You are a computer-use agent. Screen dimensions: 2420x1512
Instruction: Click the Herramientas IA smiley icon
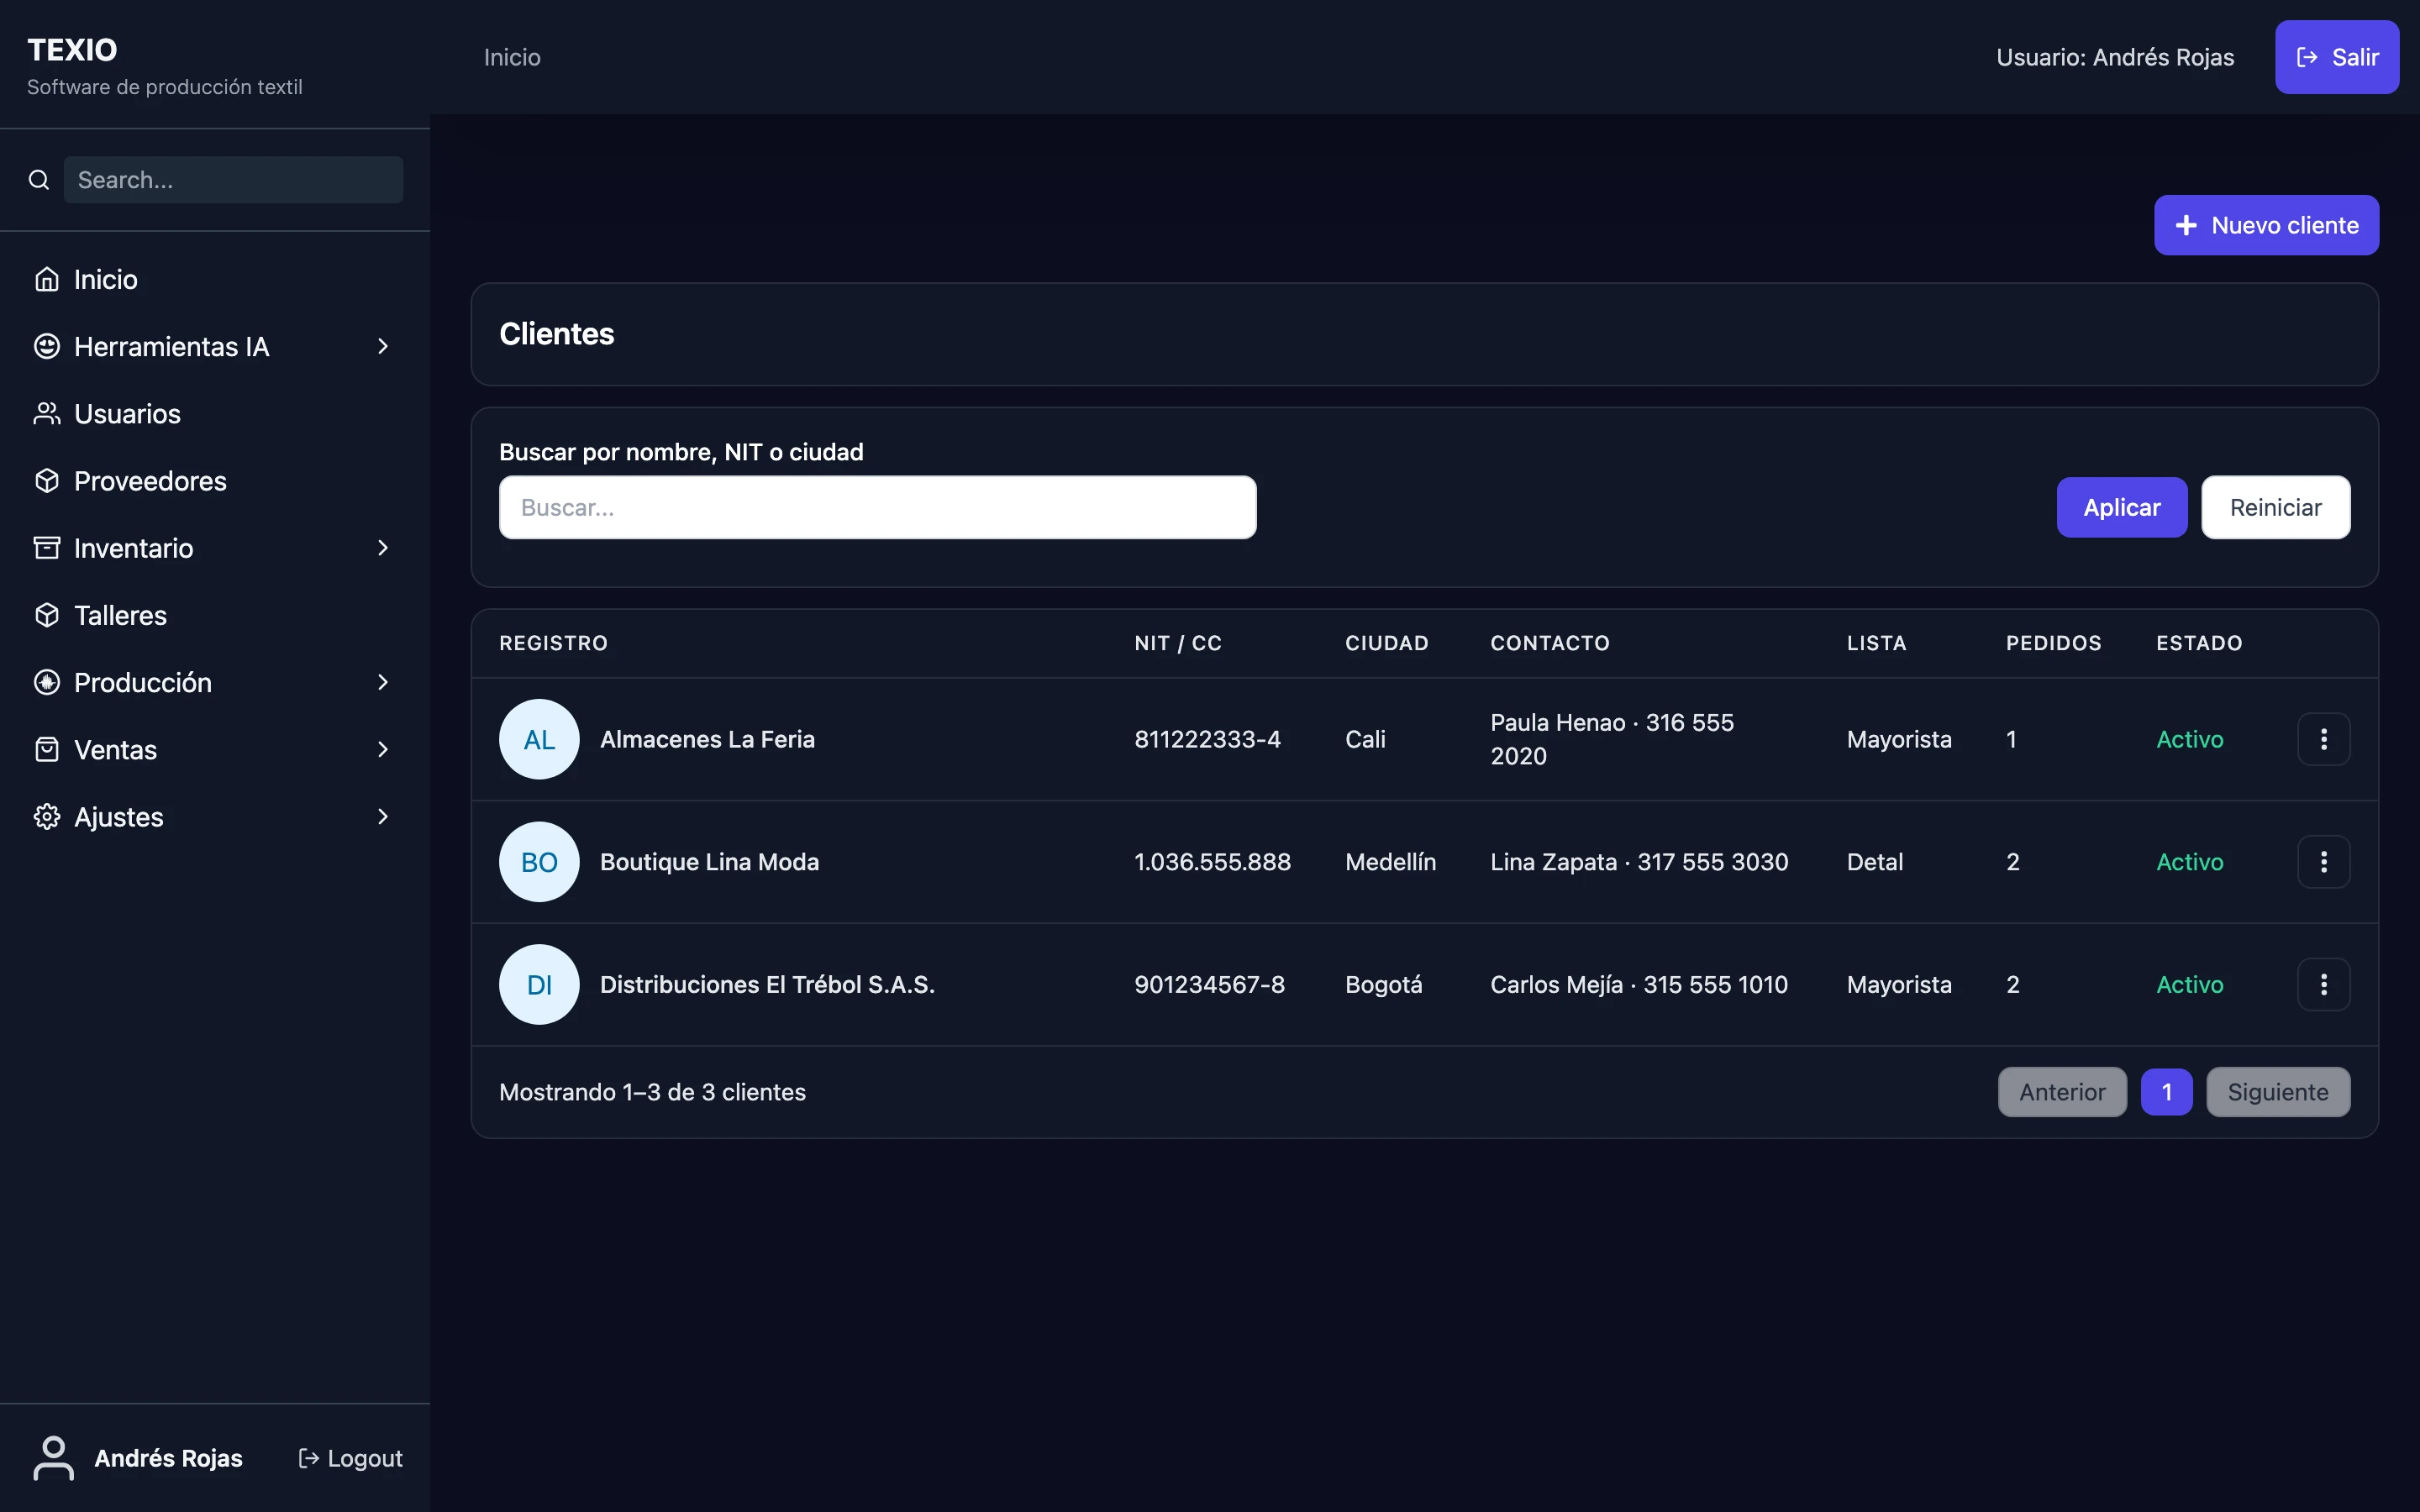(x=47, y=346)
